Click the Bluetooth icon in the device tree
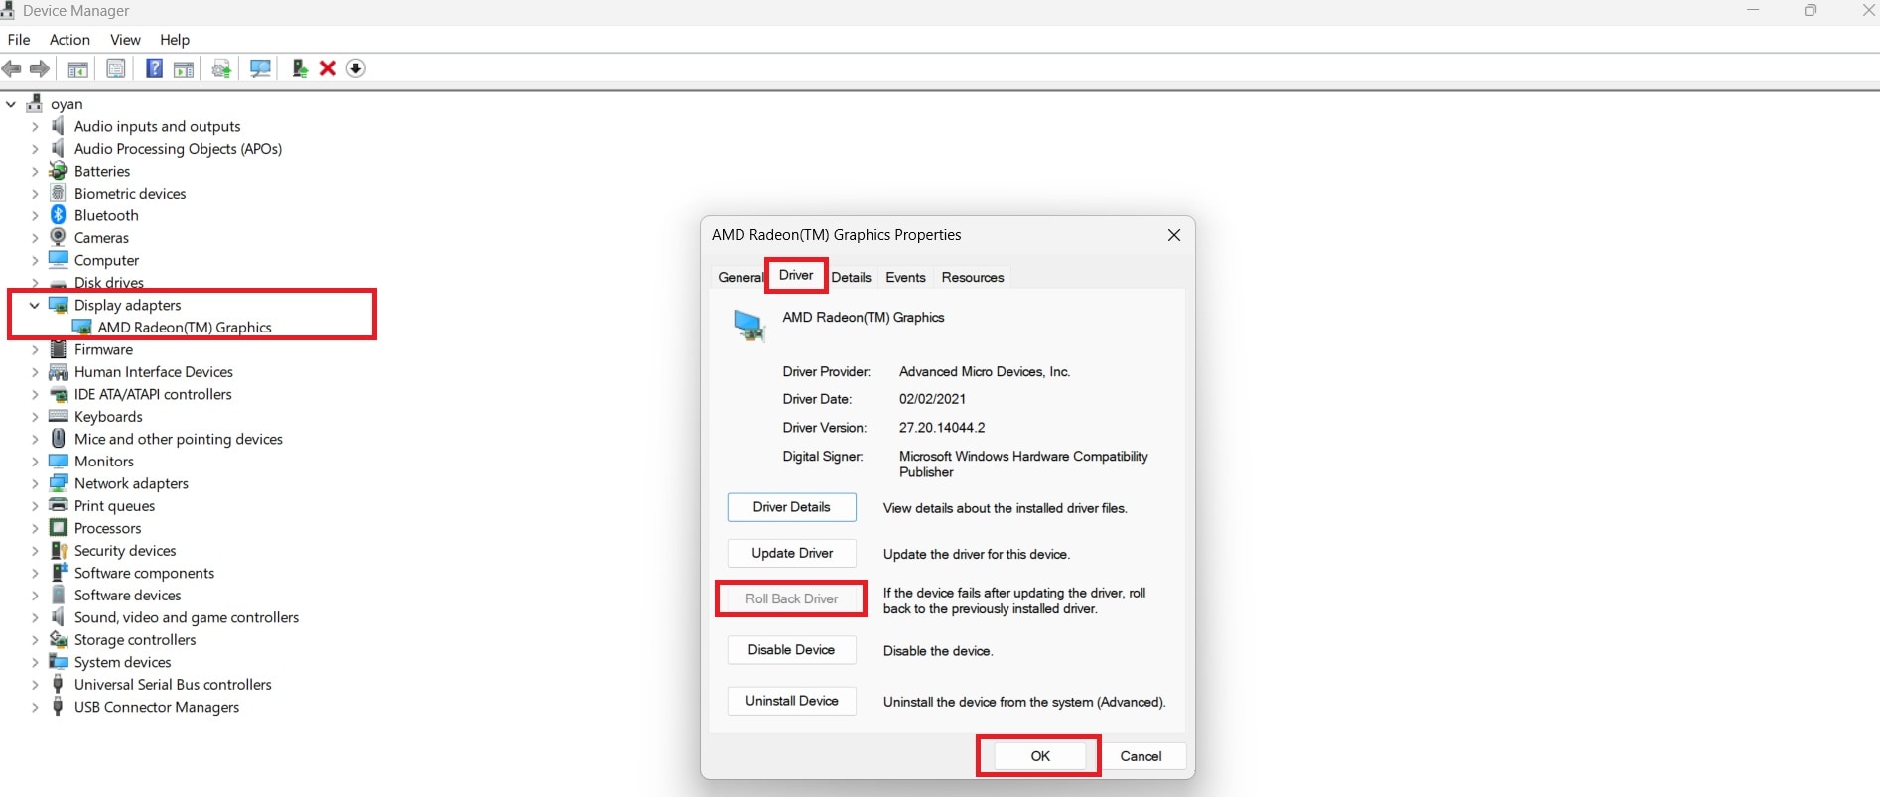 coord(59,215)
